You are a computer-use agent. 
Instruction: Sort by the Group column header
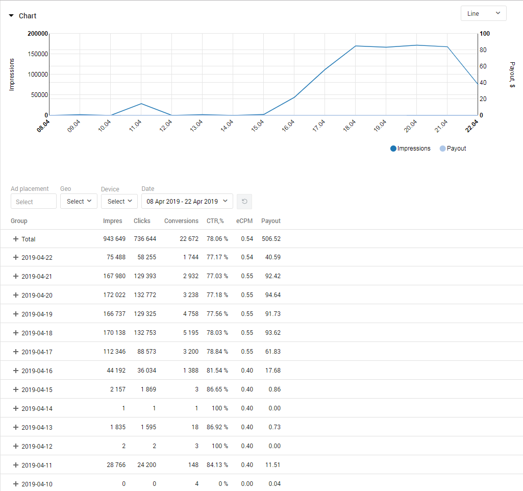point(19,221)
